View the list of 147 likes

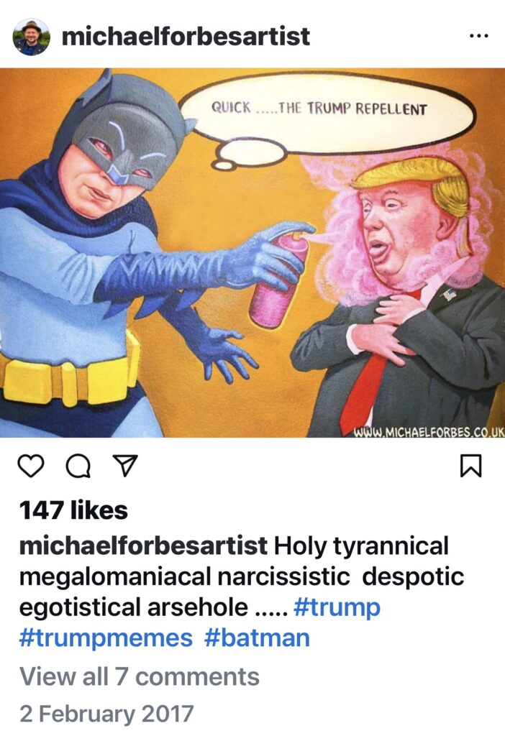(73, 510)
